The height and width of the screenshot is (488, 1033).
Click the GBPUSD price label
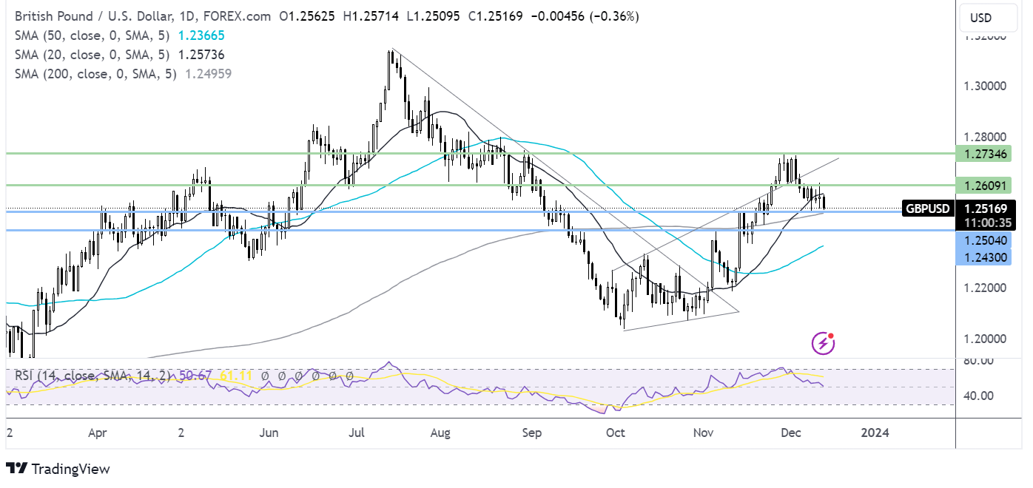(x=928, y=209)
